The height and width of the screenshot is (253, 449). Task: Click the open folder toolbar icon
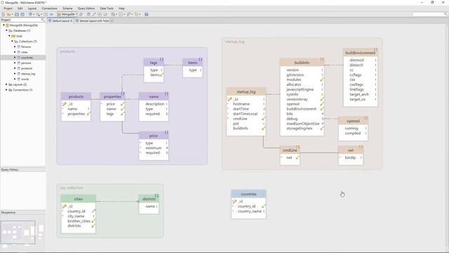9,14
